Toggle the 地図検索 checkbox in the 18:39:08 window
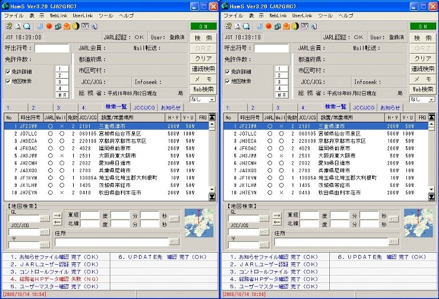Viewport: 439px width, 299px height. pyautogui.click(x=8, y=82)
